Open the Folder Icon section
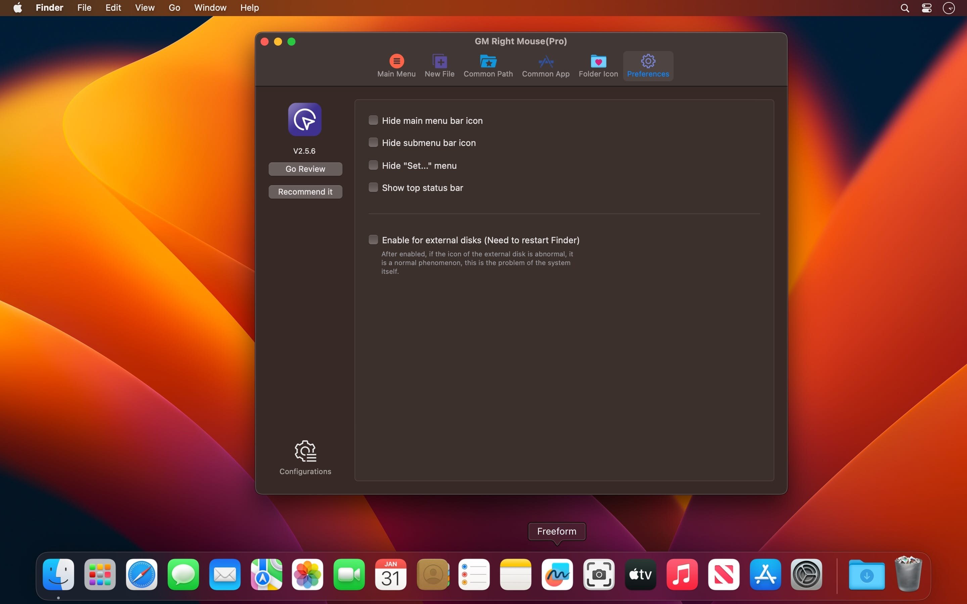The width and height of the screenshot is (967, 604). (598, 65)
